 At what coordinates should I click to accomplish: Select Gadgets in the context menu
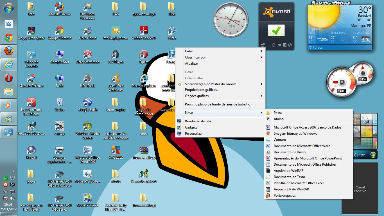pos(220,127)
